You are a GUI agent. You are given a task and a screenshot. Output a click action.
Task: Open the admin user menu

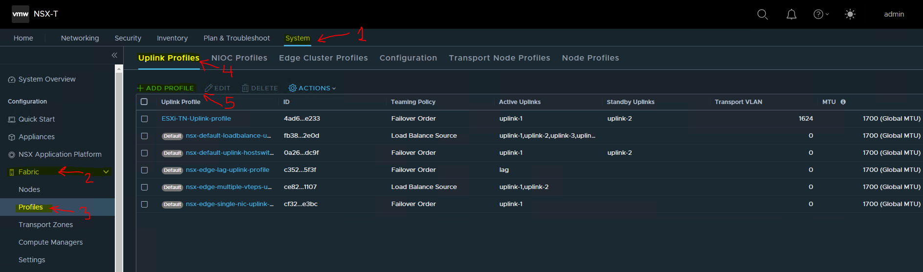pos(894,14)
